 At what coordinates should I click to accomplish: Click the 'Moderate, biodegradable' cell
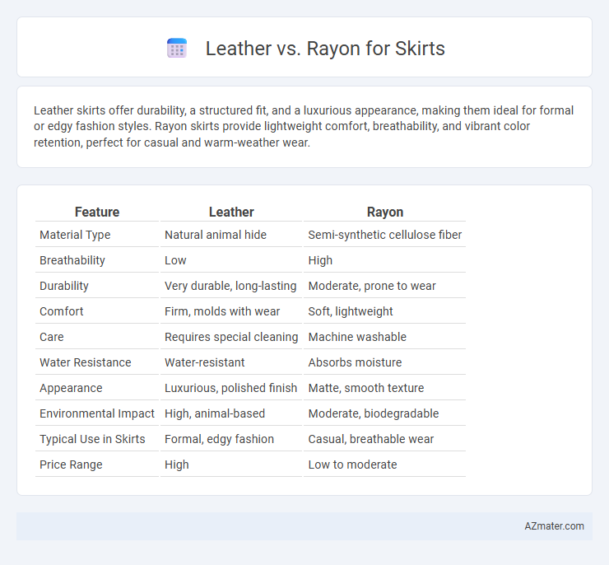(x=374, y=413)
